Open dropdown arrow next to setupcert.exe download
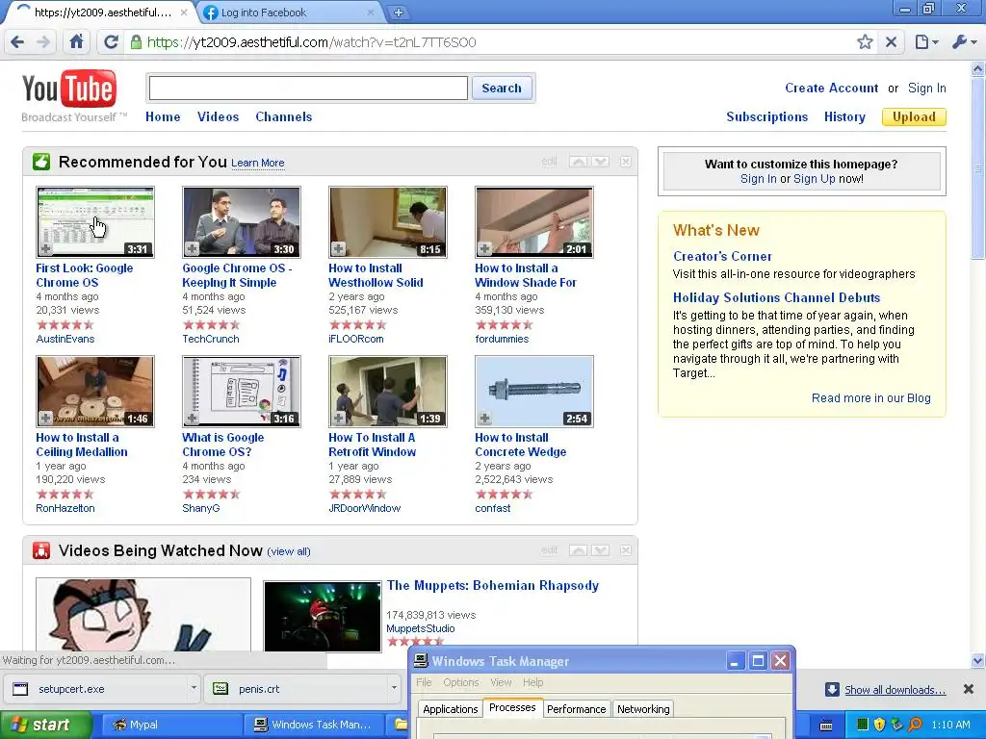The image size is (986, 739). click(194, 688)
